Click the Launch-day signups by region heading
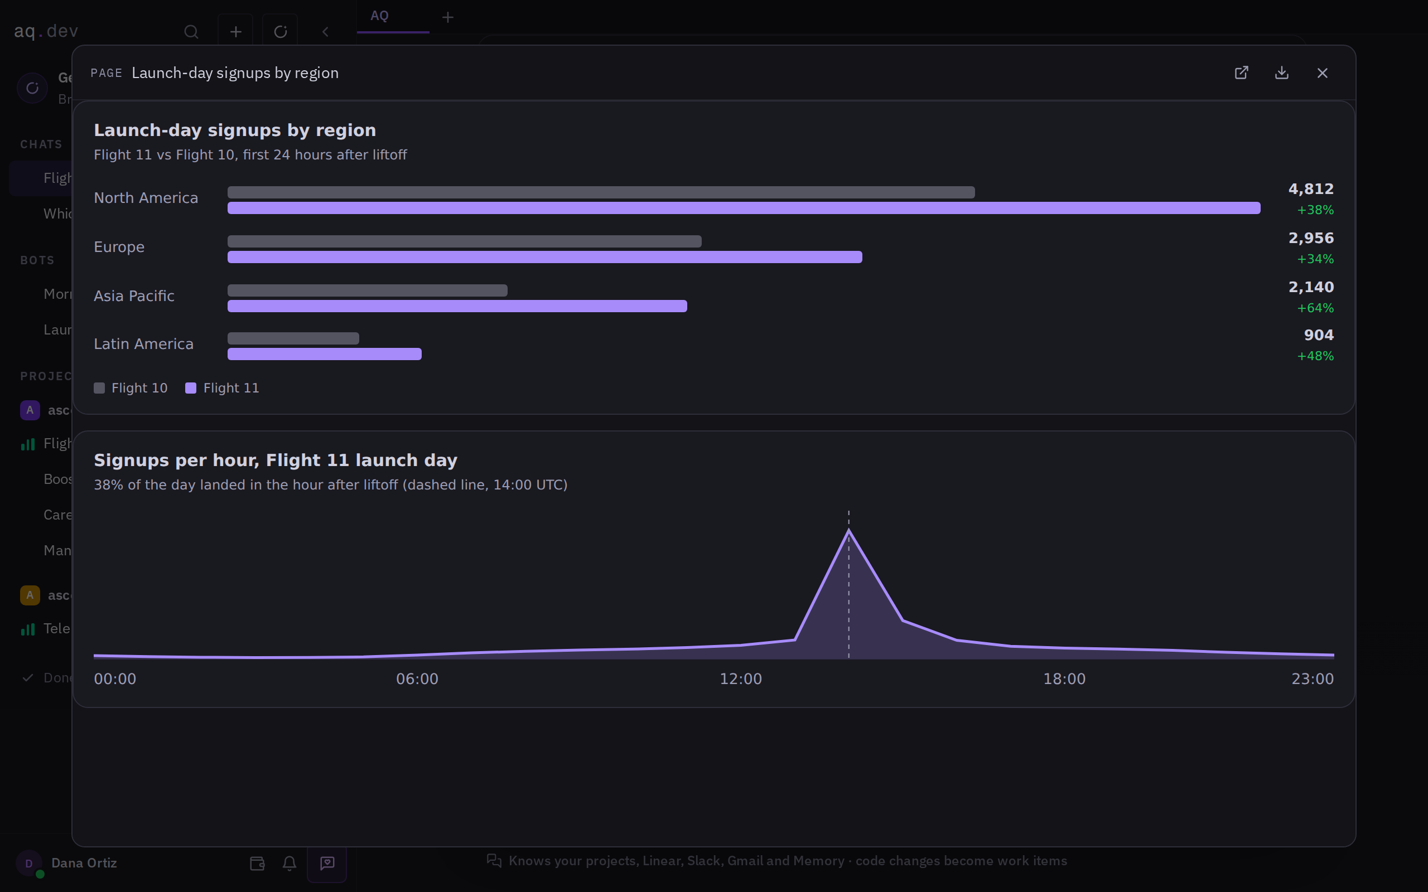 point(235,130)
